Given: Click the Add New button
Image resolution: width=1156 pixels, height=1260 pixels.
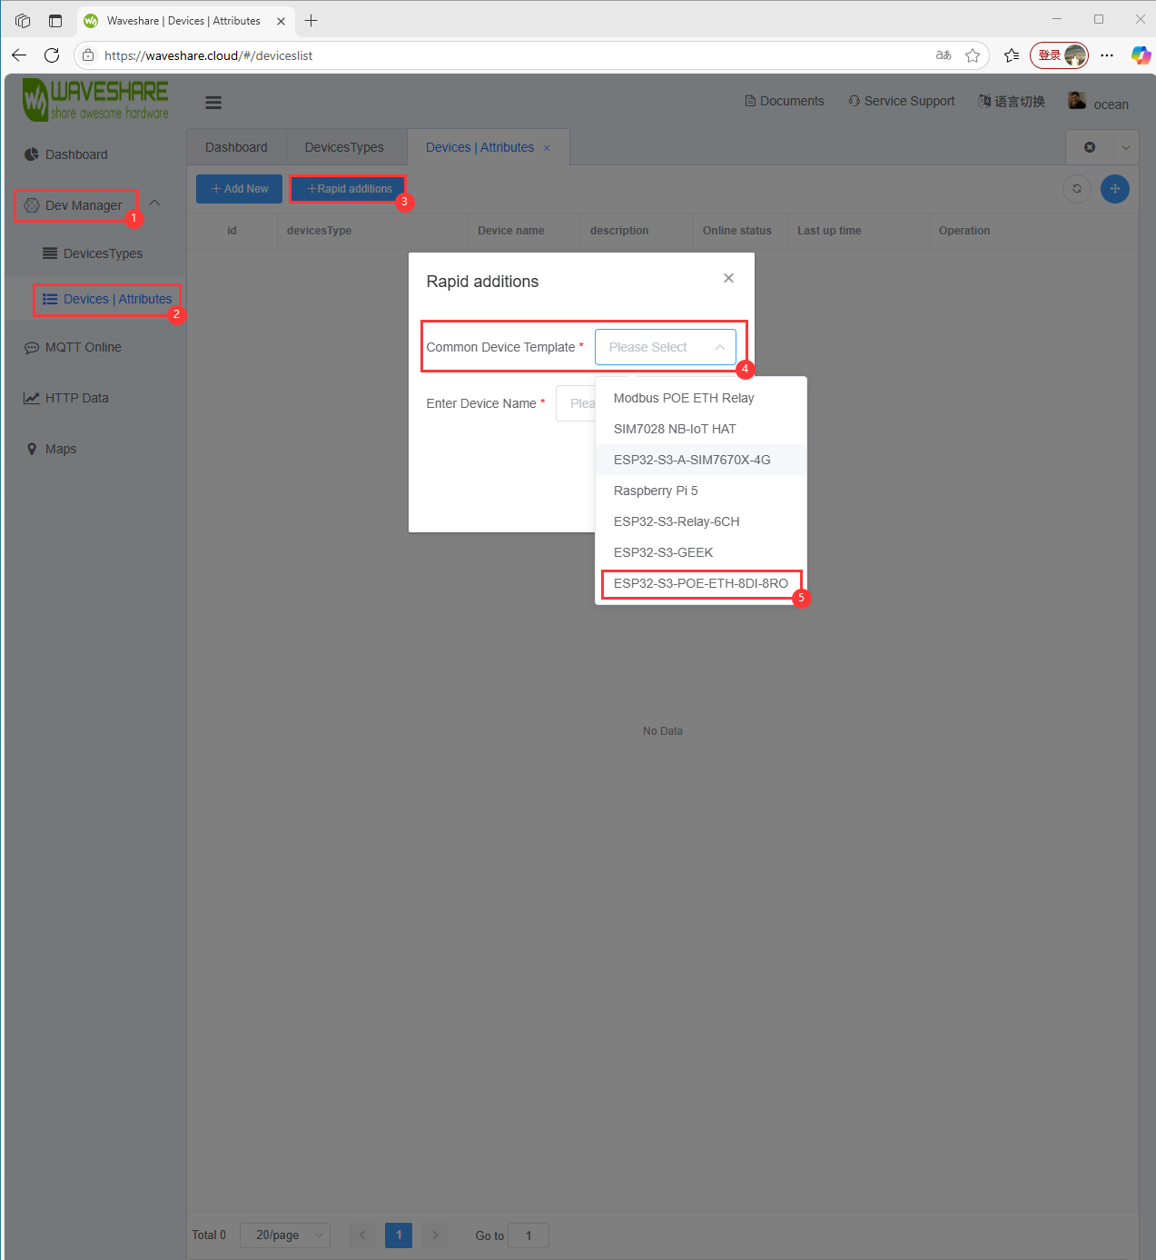Looking at the screenshot, I should pos(240,189).
